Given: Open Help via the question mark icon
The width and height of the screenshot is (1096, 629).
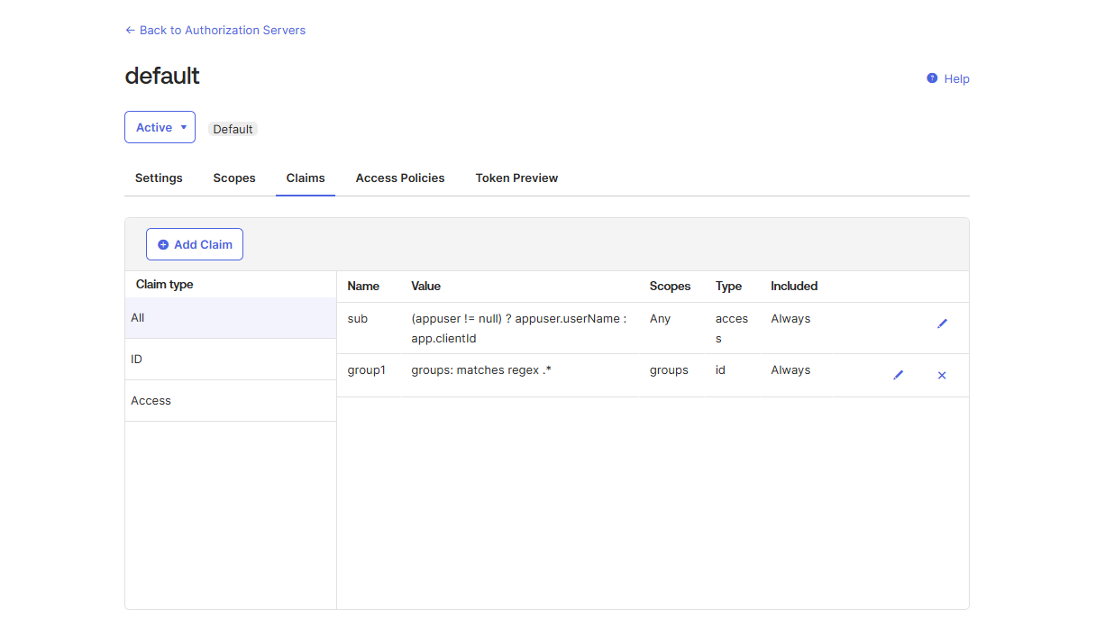Looking at the screenshot, I should click(932, 78).
